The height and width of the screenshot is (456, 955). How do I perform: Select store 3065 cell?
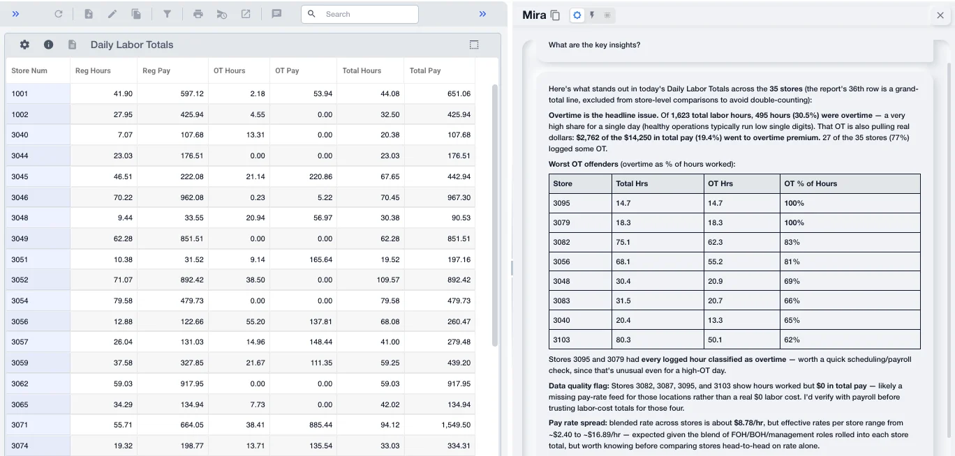click(x=38, y=404)
